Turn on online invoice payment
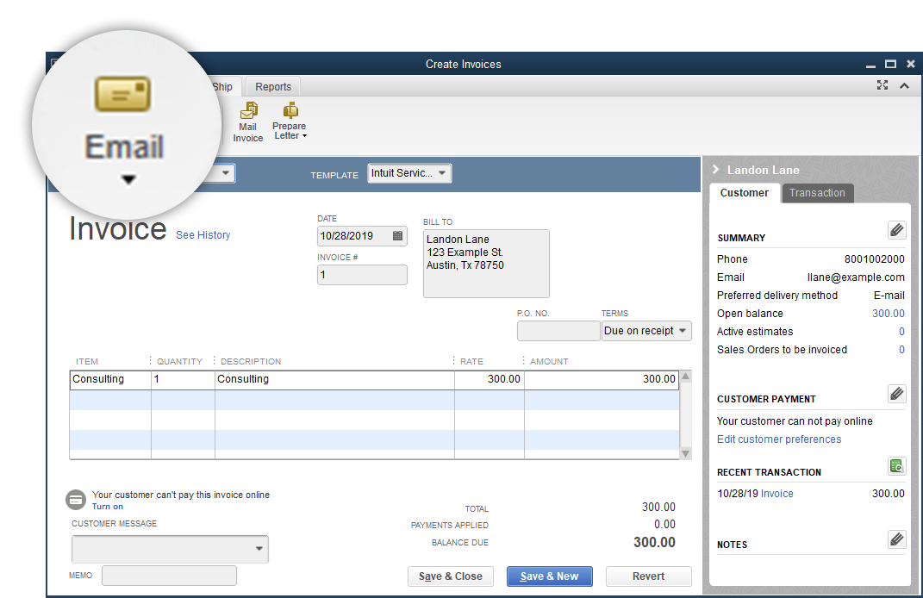 coord(108,507)
